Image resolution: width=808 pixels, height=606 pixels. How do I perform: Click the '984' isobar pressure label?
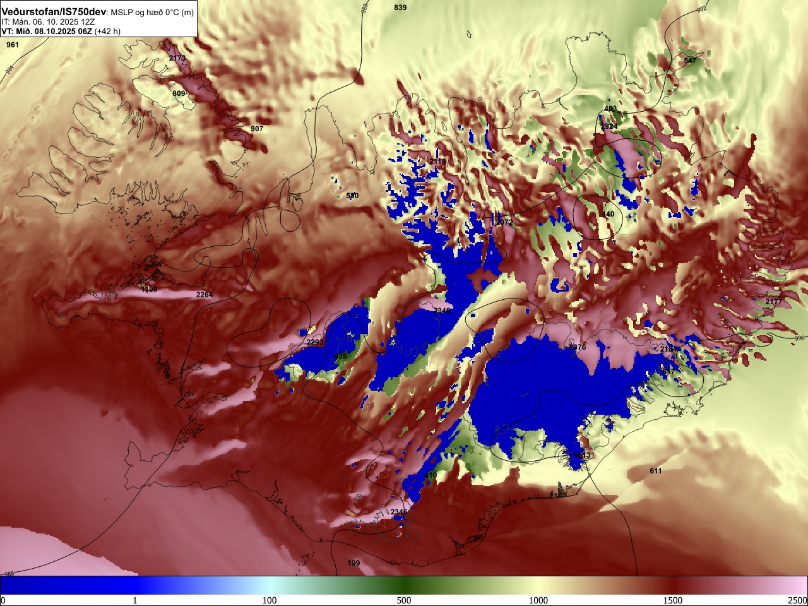[x=9, y=70]
